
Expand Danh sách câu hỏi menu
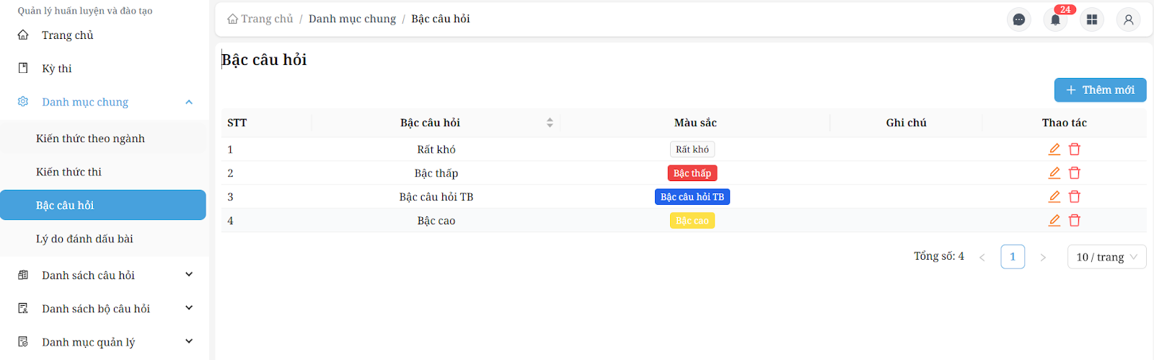click(x=189, y=275)
